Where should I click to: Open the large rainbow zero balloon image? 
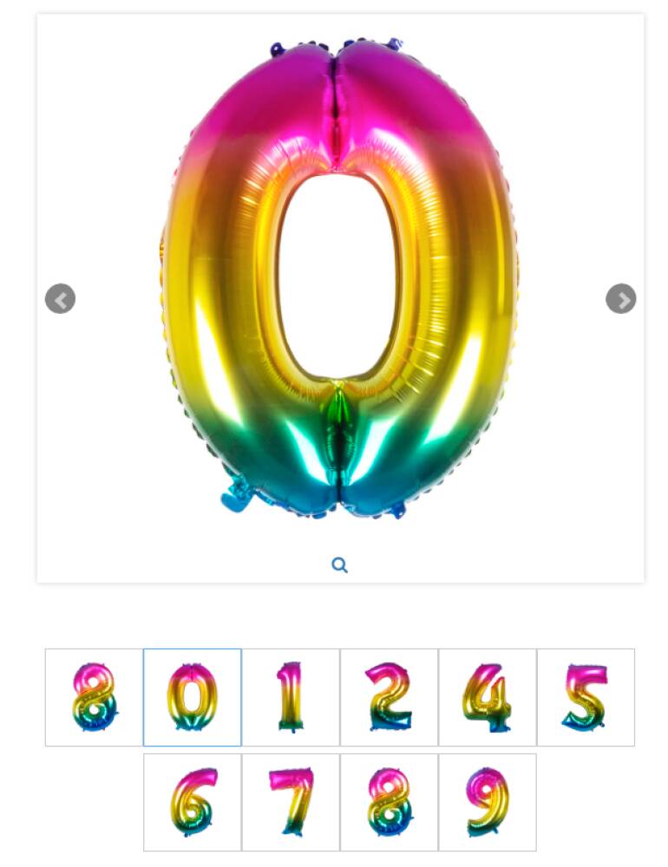click(x=340, y=279)
